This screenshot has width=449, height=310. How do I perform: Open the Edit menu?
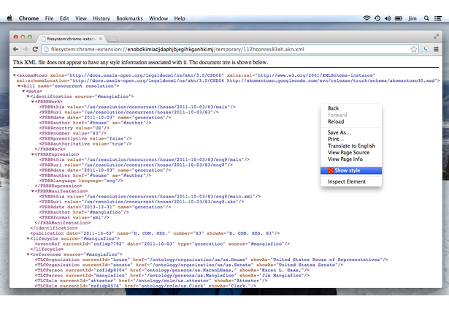[x=64, y=18]
